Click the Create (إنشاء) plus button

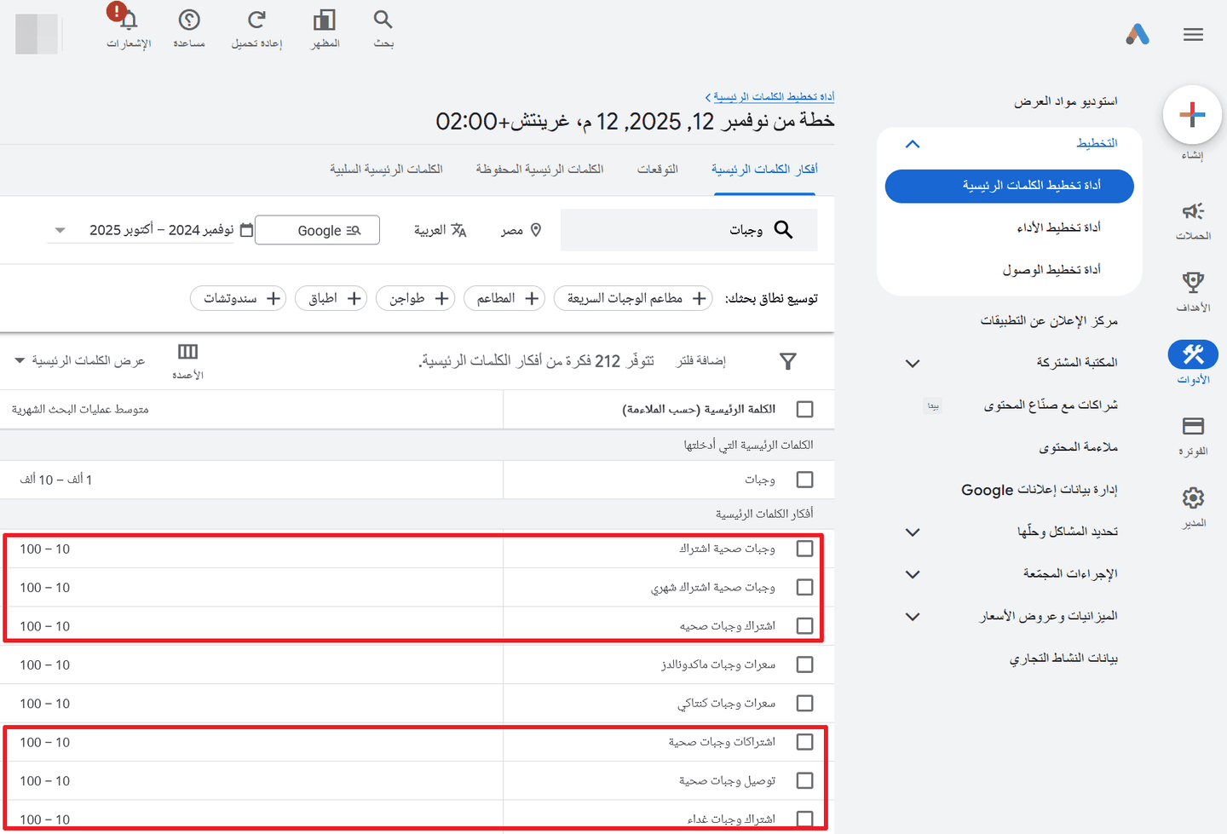click(1192, 115)
